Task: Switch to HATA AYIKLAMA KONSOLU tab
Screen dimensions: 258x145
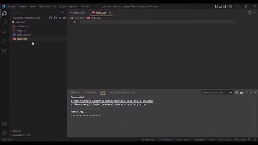Action: tap(122, 92)
